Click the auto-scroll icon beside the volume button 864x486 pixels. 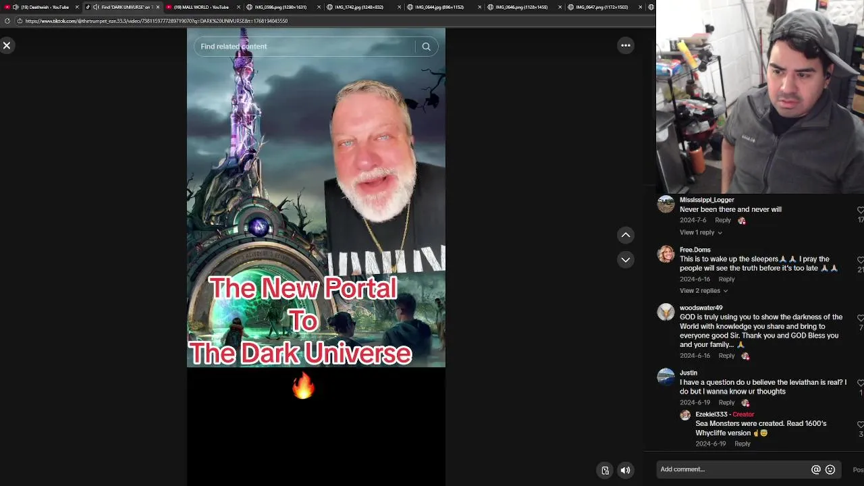[605, 470]
